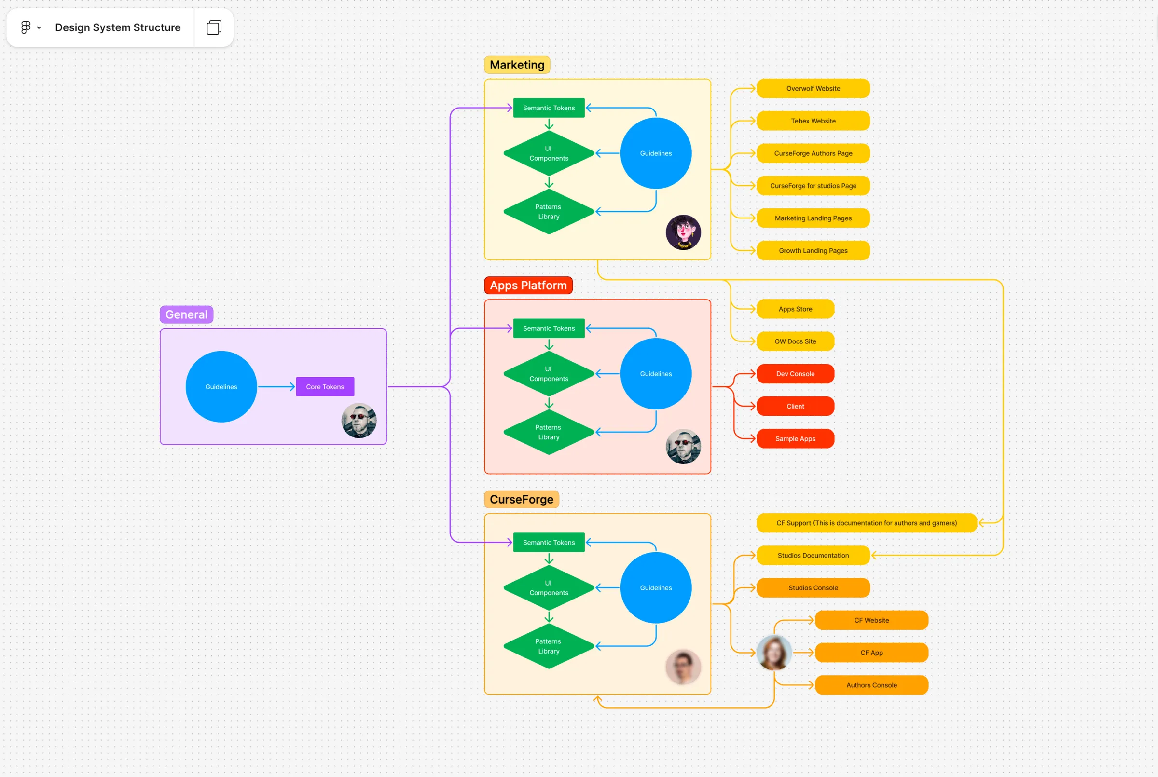Select the CF App node

point(872,653)
